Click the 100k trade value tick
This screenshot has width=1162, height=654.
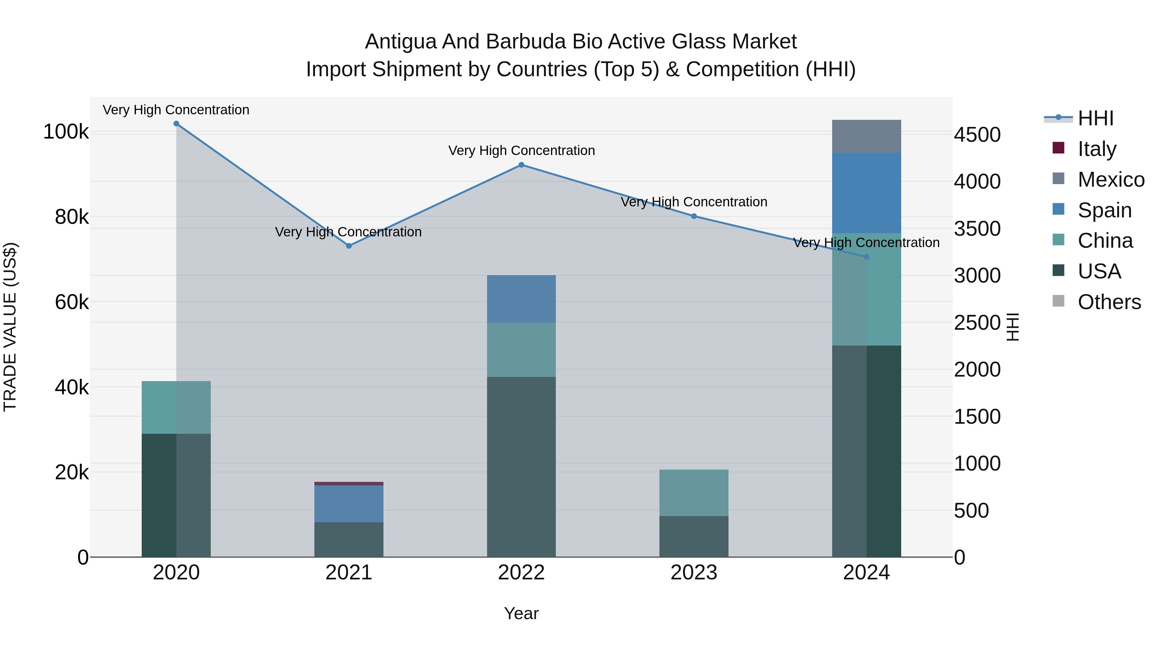click(66, 132)
